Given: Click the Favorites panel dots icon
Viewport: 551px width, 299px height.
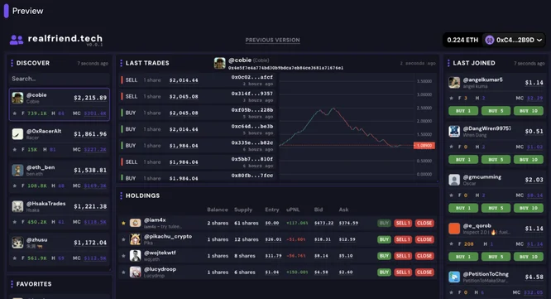Looking at the screenshot, I should (12, 284).
